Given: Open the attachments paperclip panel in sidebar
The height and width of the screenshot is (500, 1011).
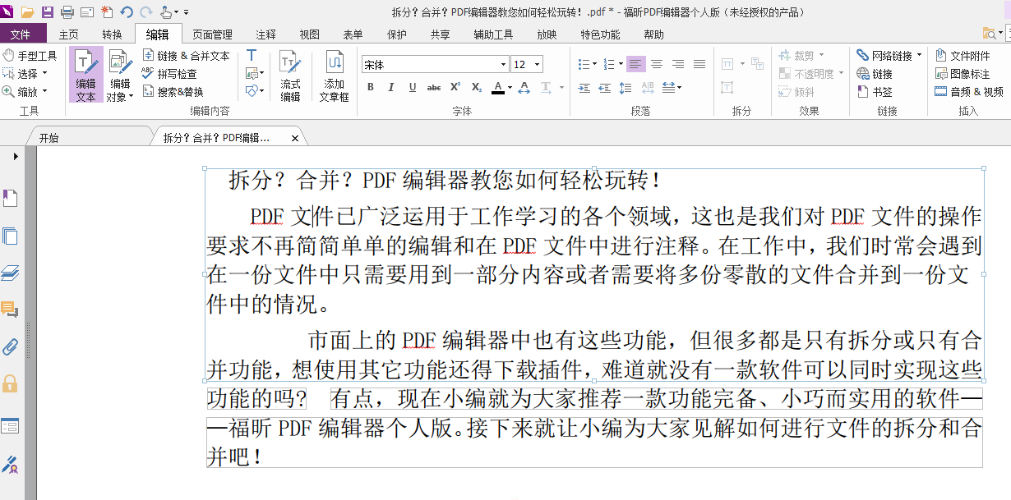Looking at the screenshot, I should point(11,346).
